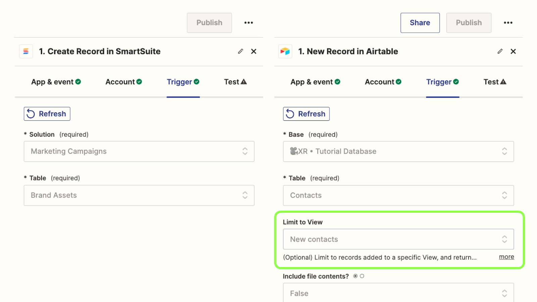Image resolution: width=537 pixels, height=302 pixels.
Task: Open more options menu in SmartSuite panel
Action: point(249,23)
